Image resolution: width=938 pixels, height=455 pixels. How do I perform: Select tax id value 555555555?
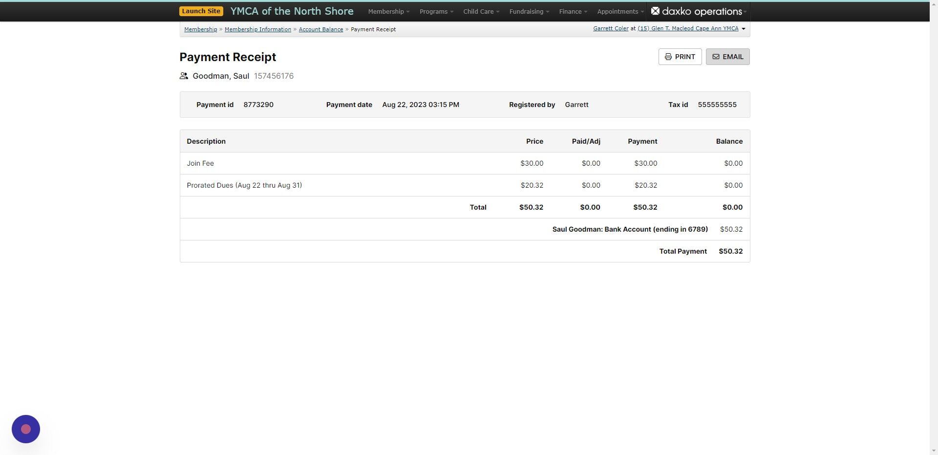tap(717, 105)
